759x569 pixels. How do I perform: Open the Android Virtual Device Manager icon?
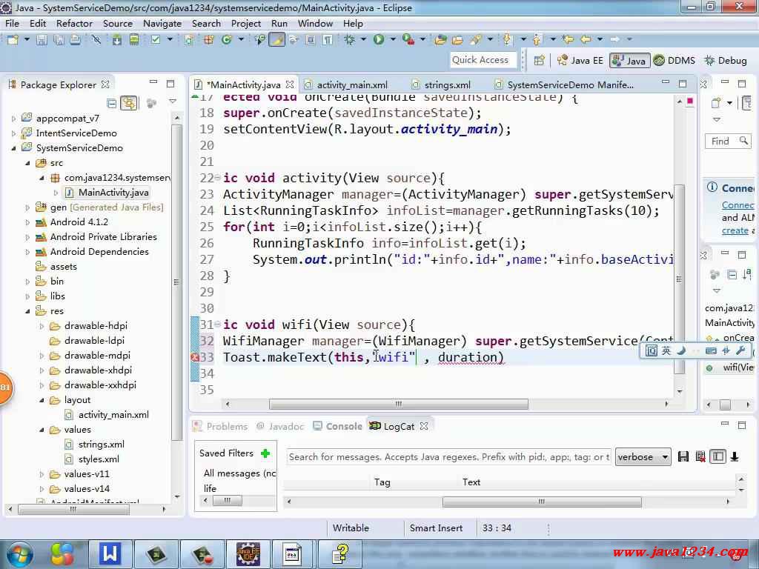point(134,40)
